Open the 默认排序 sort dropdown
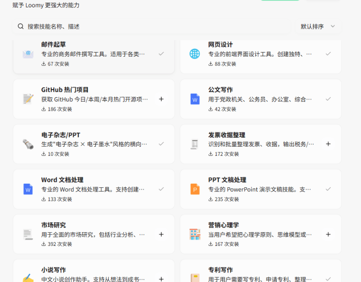Viewport: 361px width, 282px height. [318, 27]
